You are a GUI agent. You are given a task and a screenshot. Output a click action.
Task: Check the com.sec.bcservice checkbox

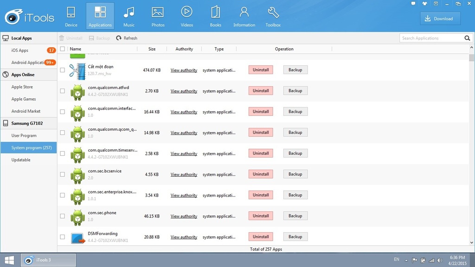pos(63,174)
